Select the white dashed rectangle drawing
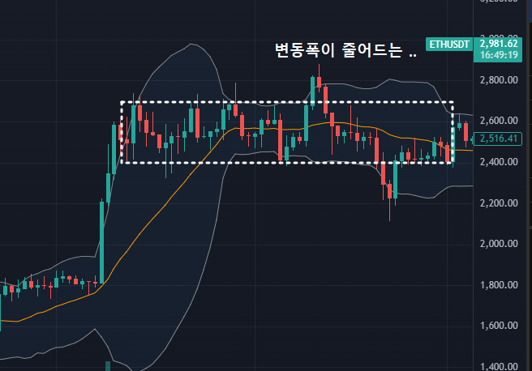The height and width of the screenshot is (371, 532). coord(284,102)
